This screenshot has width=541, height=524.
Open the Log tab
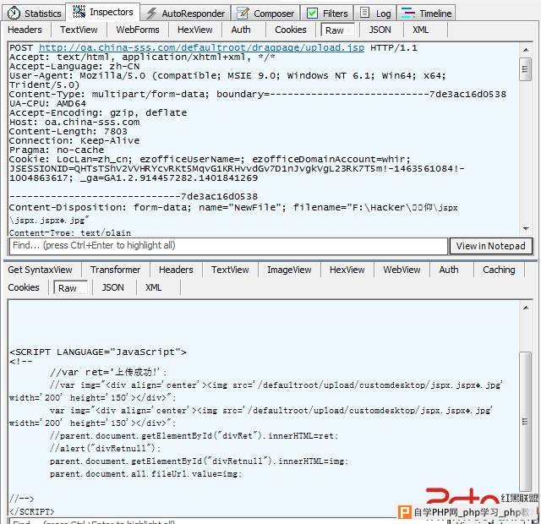coord(375,14)
